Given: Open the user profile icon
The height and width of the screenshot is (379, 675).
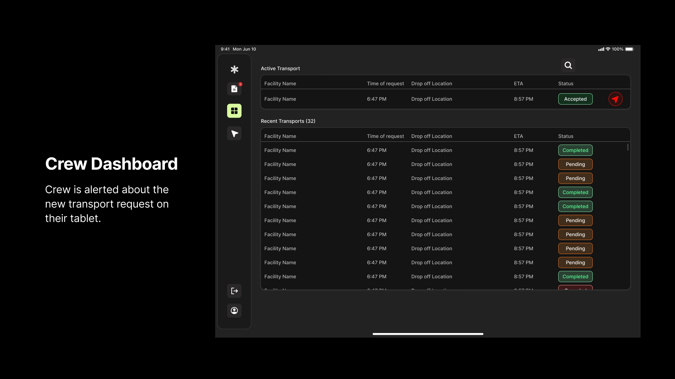Looking at the screenshot, I should point(234,311).
